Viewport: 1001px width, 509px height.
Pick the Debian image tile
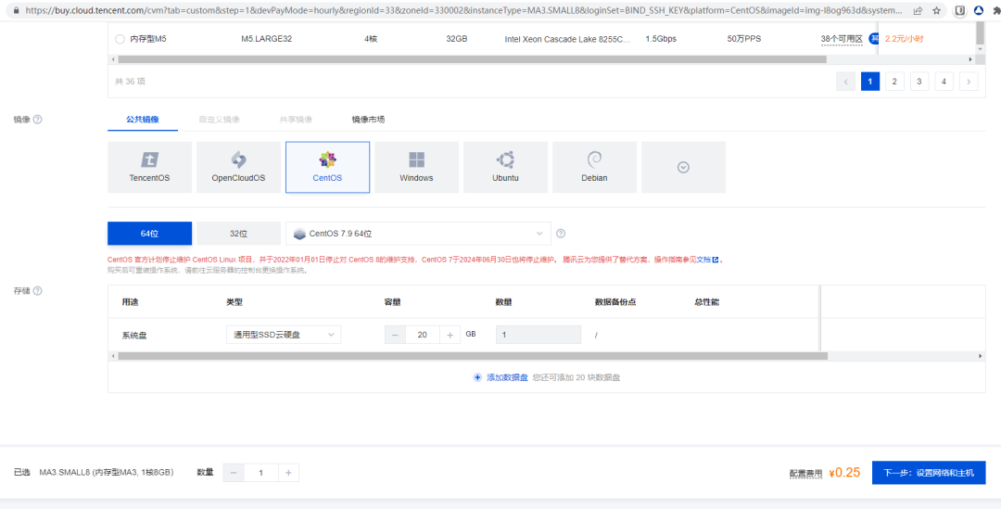(594, 167)
